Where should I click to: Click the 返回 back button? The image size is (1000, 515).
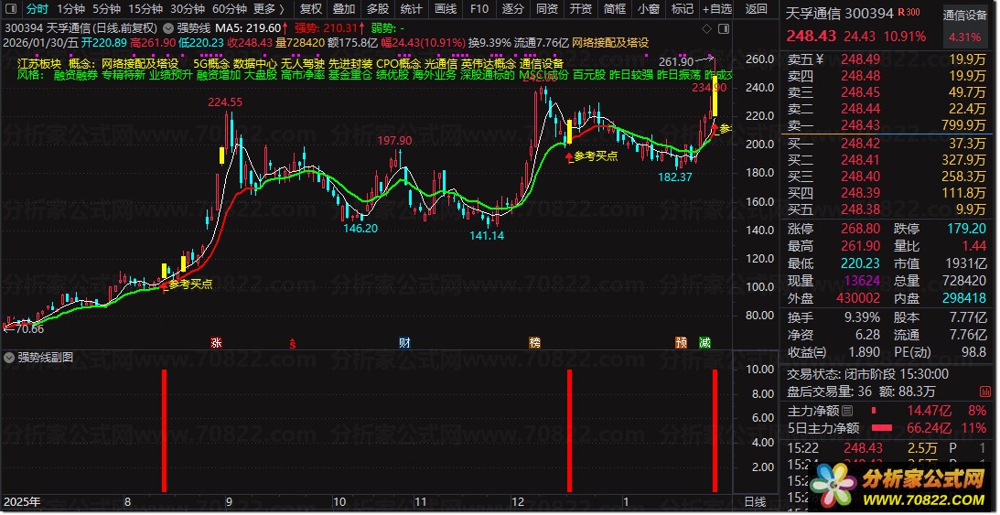point(757,9)
